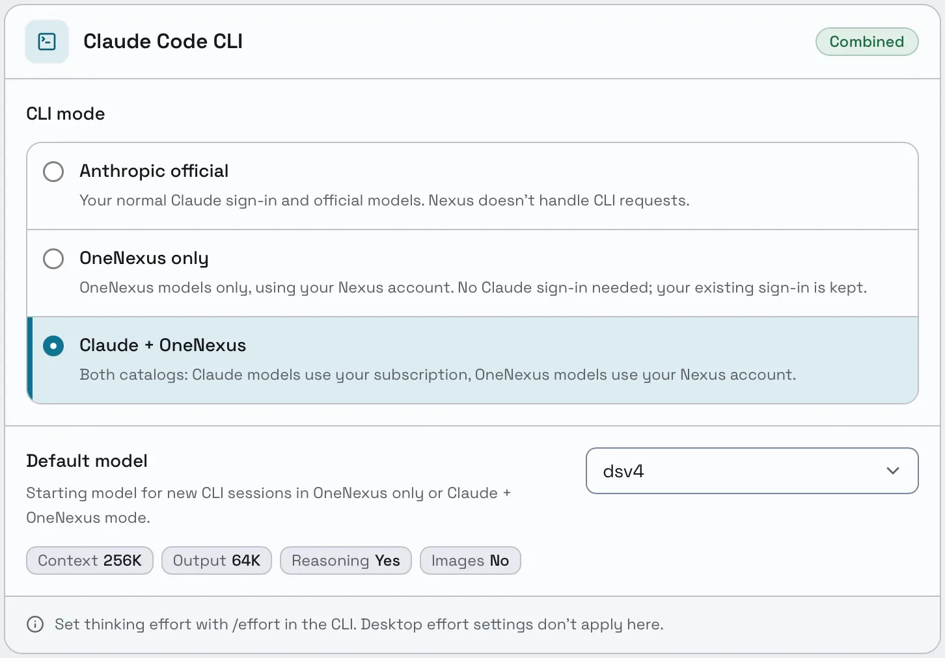945x658 pixels.
Task: Click the Default model label
Action: point(87,461)
